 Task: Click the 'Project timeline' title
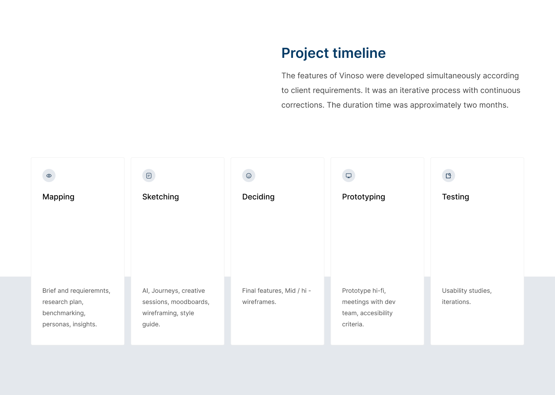coord(333,53)
